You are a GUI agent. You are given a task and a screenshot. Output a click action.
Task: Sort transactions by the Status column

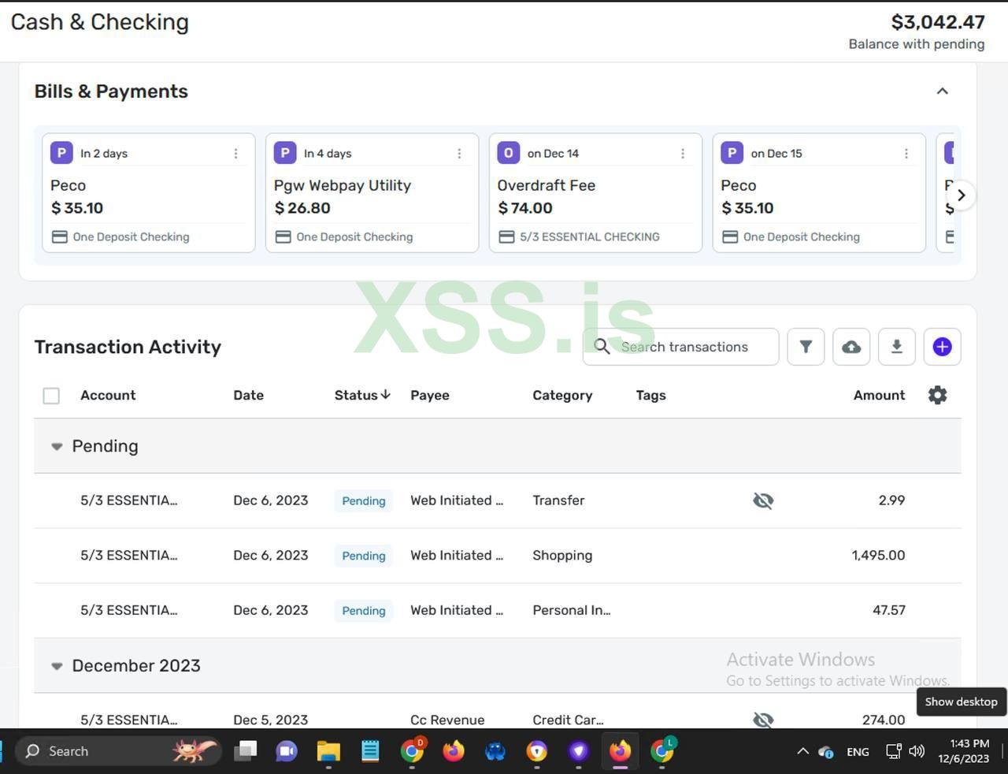pyautogui.click(x=362, y=395)
